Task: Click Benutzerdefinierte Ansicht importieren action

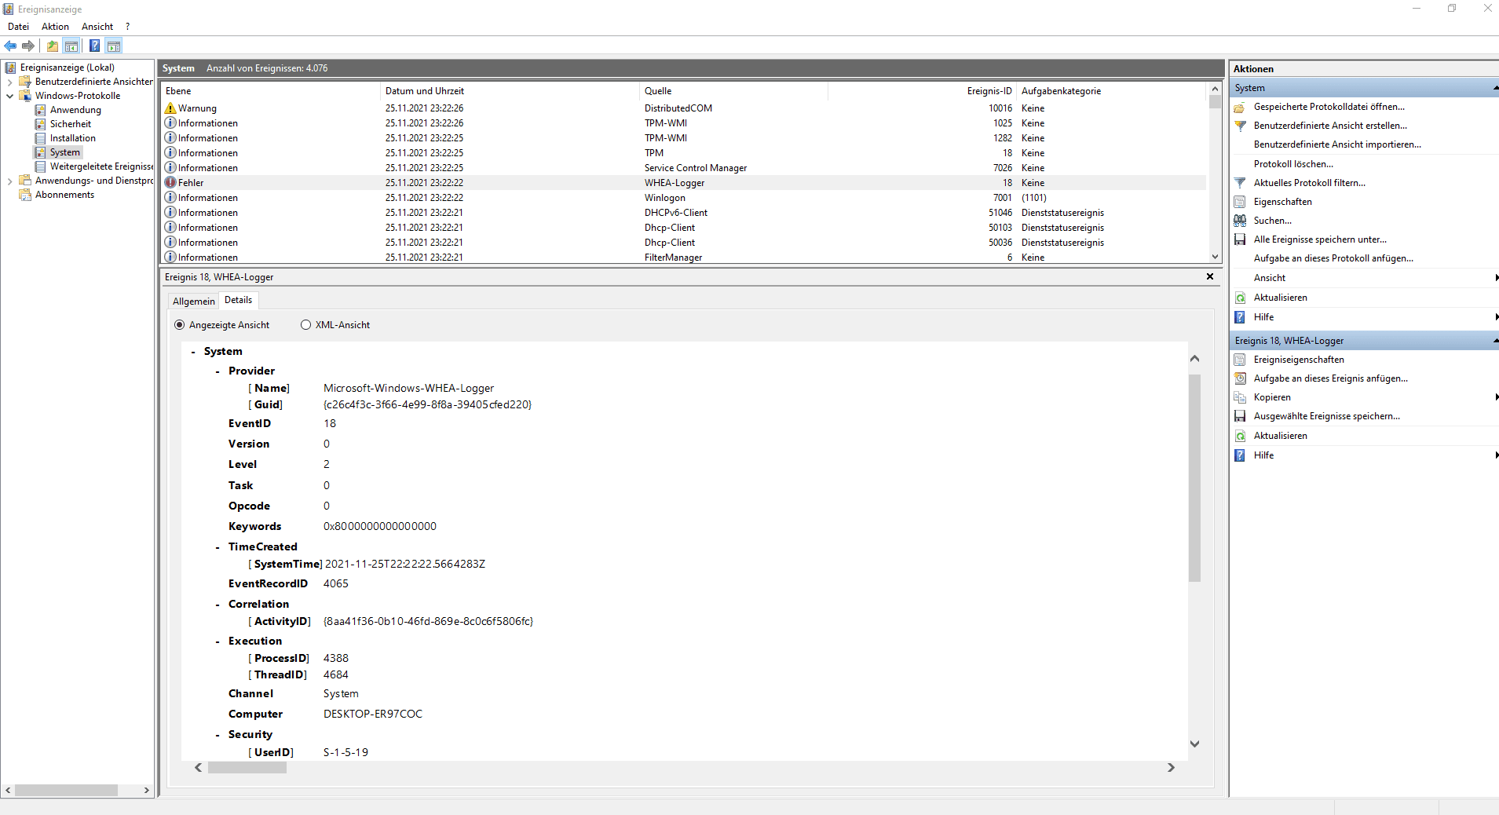Action: click(x=1337, y=144)
